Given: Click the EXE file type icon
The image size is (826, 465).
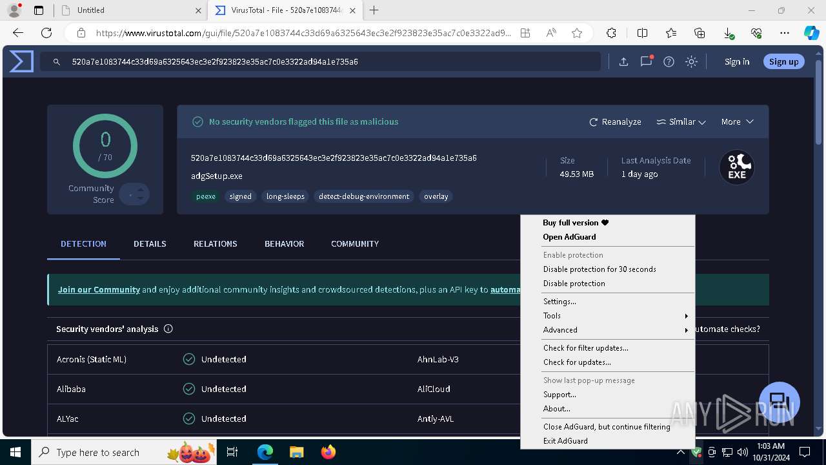Looking at the screenshot, I should (737, 167).
